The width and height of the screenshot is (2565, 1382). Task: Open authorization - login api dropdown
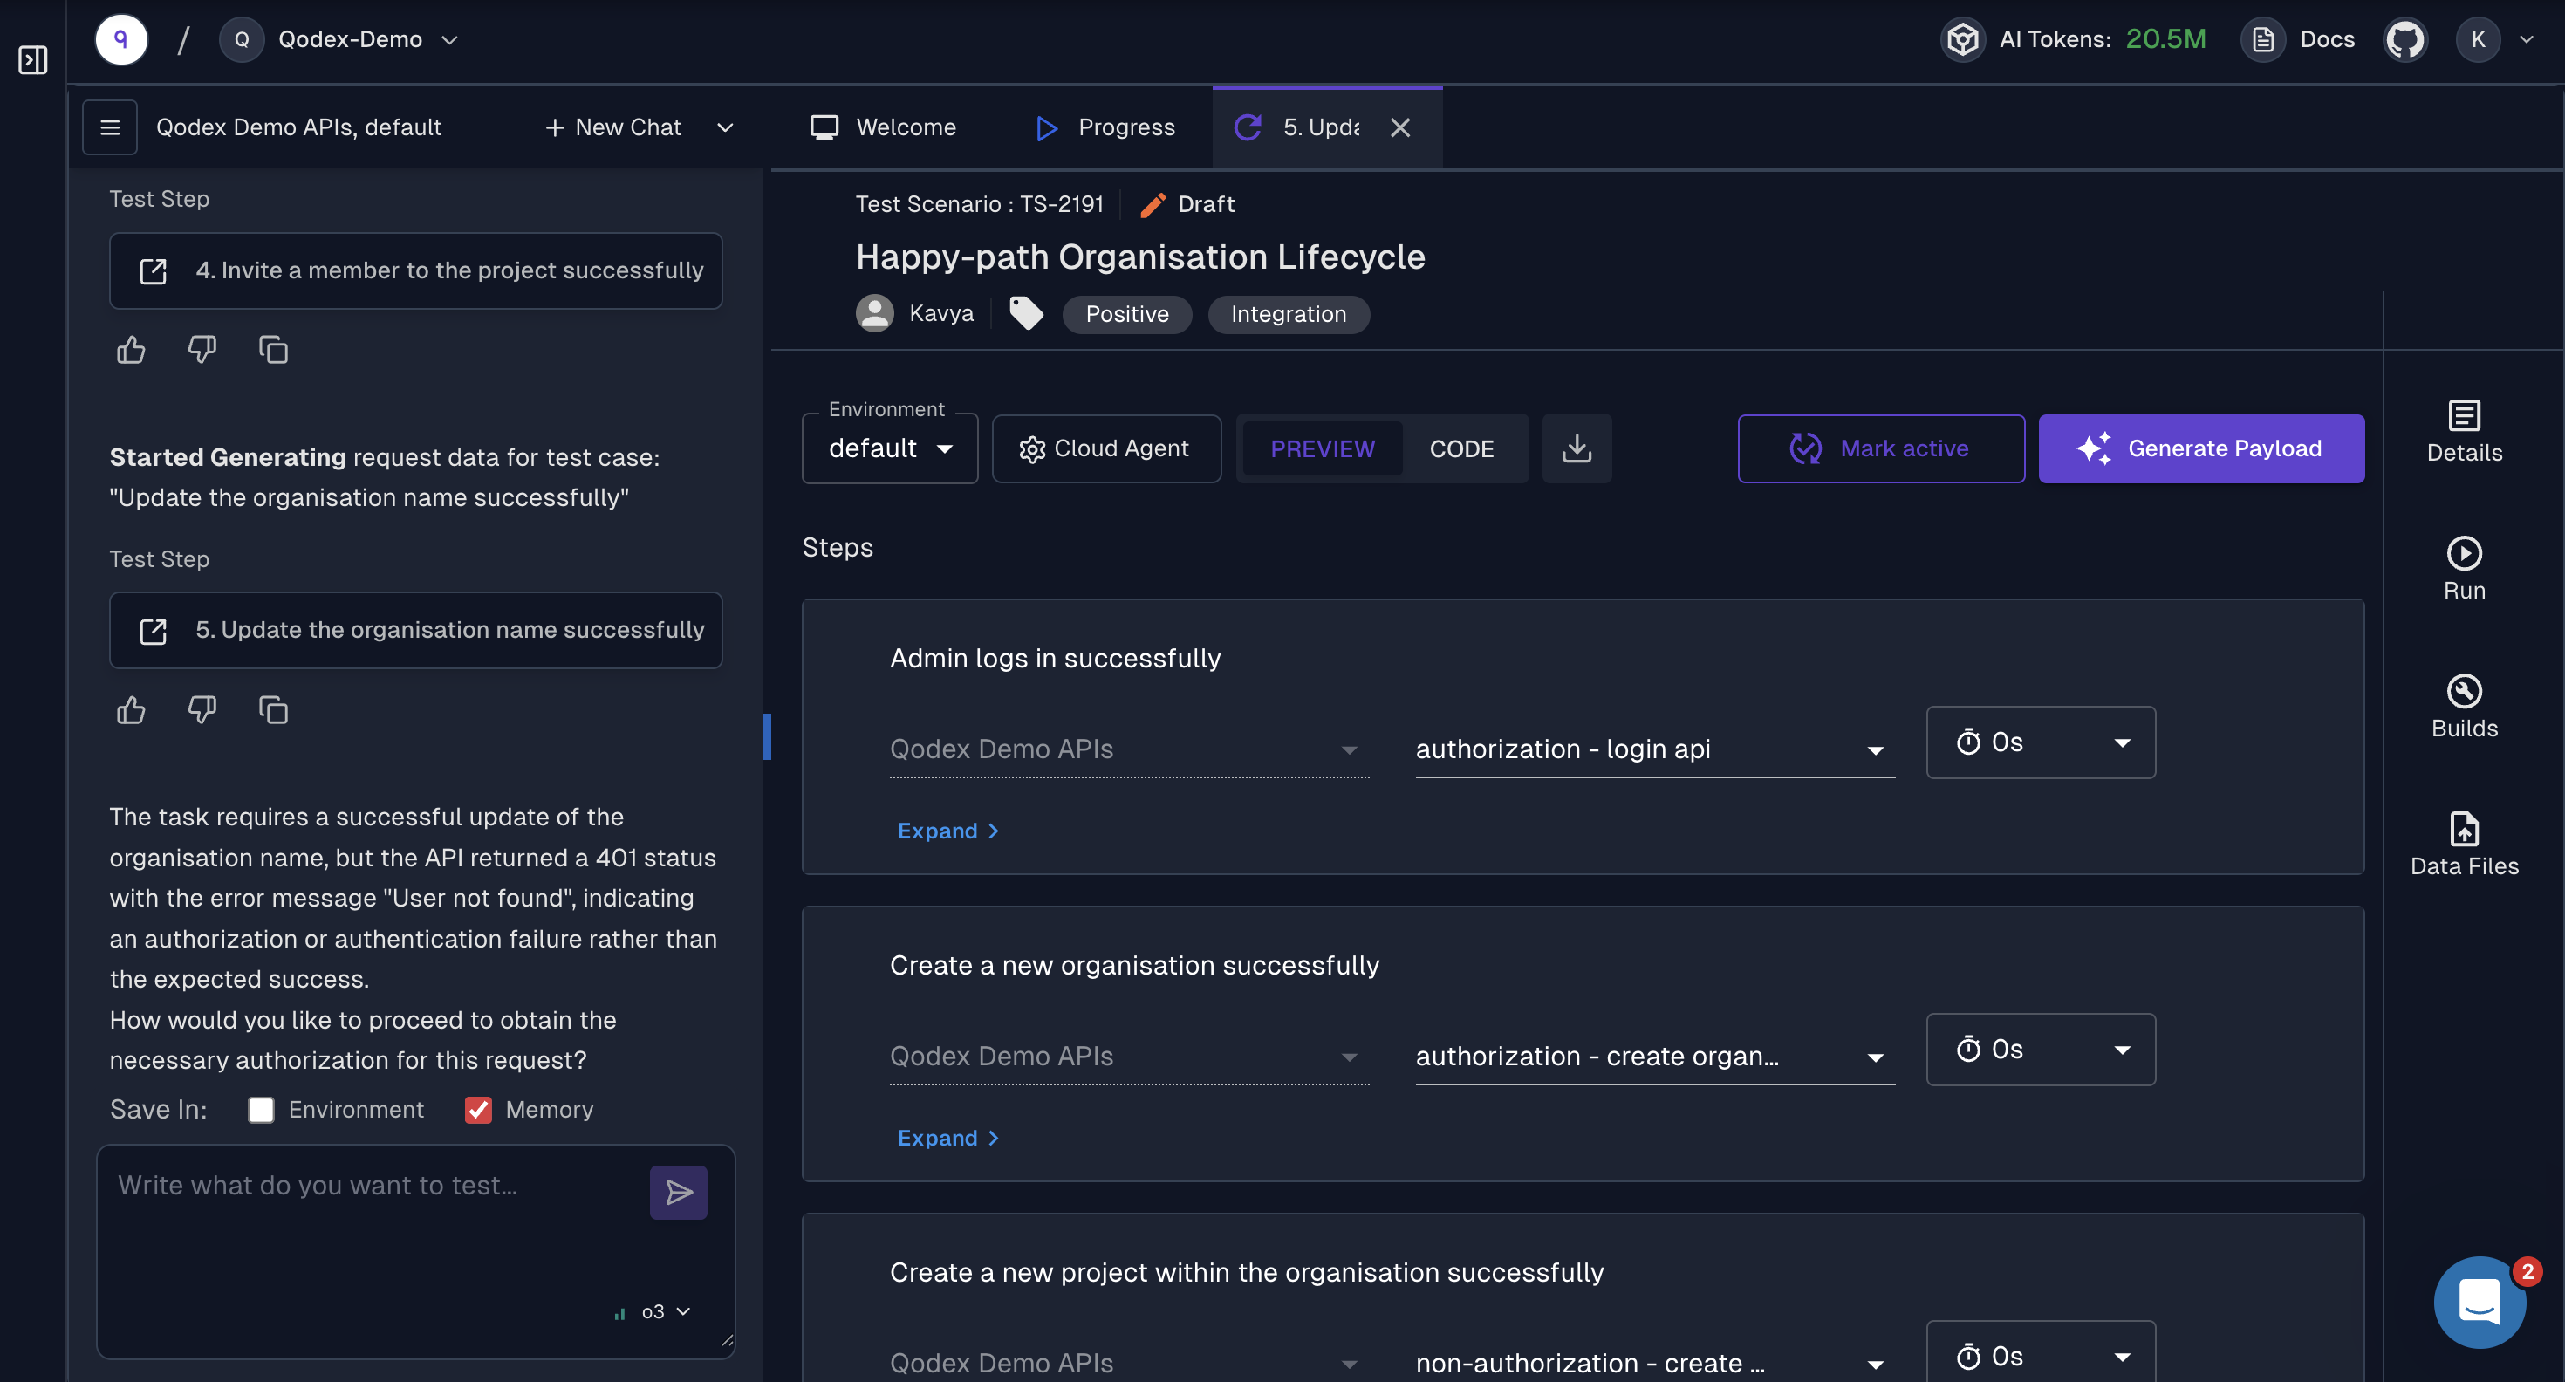(1653, 749)
